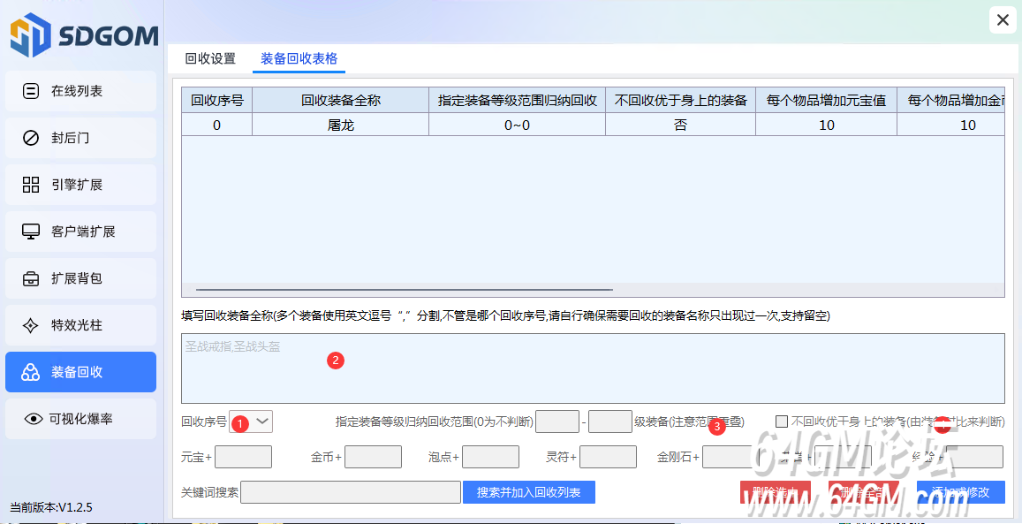This screenshot has width=1022, height=524.
Task: Click the 删除选中 red button
Action: point(775,492)
